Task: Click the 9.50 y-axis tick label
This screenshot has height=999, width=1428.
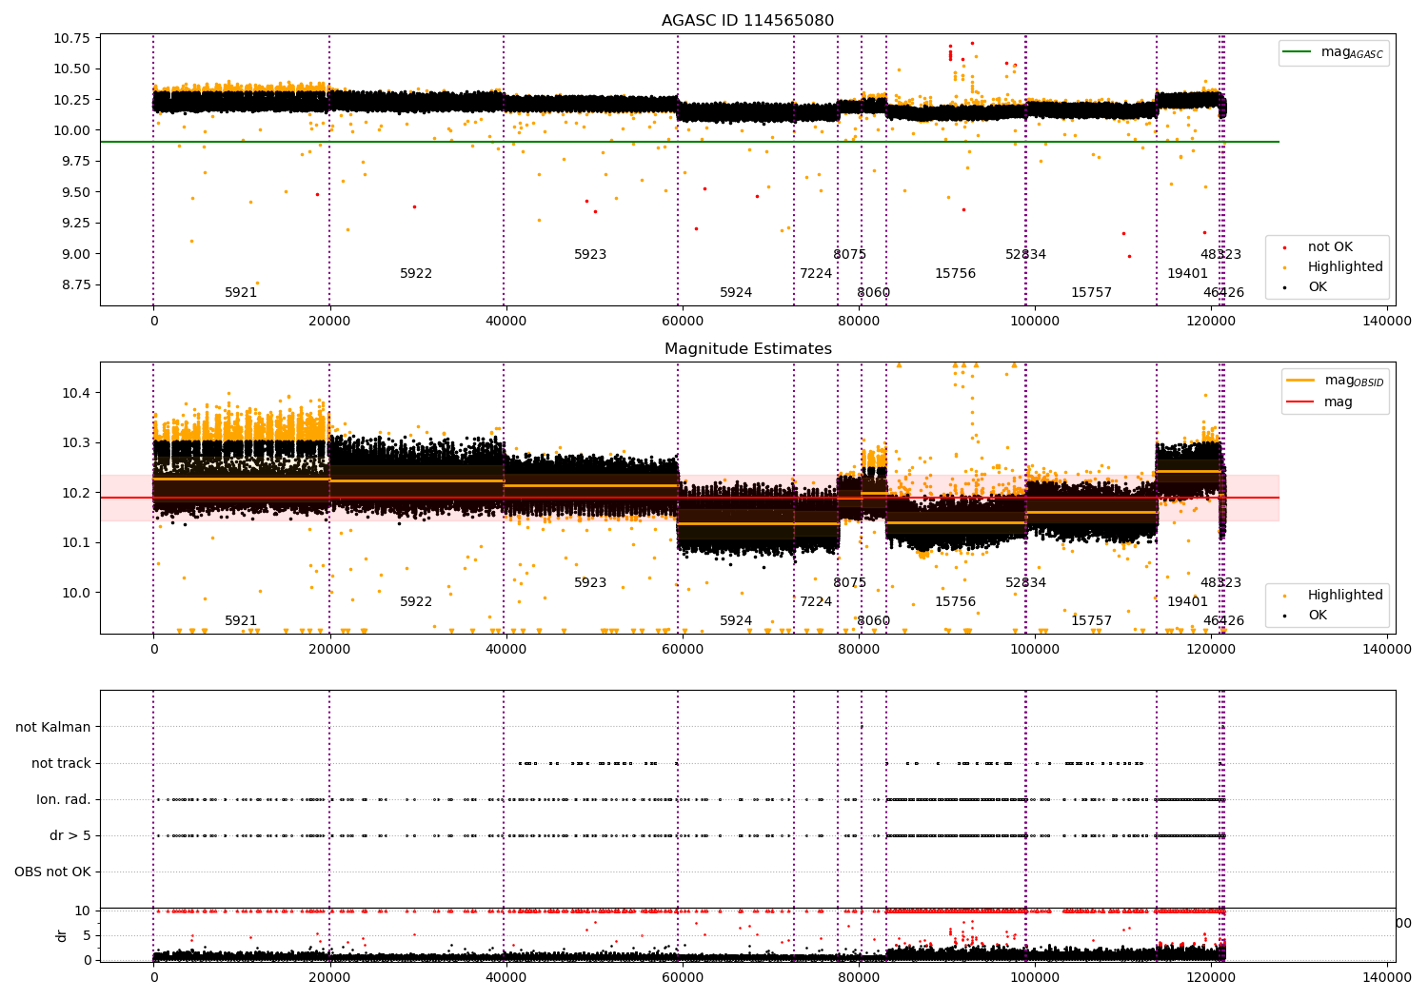Action: coord(75,192)
